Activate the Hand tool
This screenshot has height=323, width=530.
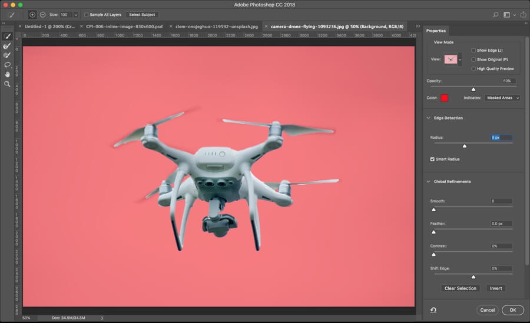pyautogui.click(x=8, y=75)
